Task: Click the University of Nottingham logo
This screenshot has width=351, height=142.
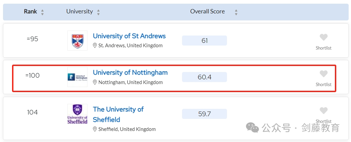Action: [77, 77]
